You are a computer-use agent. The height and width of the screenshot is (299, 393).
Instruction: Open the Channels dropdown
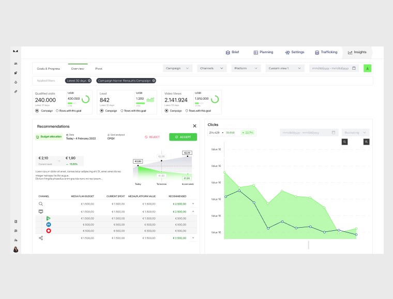click(x=211, y=68)
